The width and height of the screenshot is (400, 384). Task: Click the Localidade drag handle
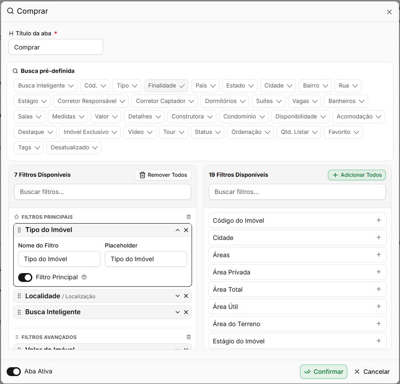[x=19, y=296]
